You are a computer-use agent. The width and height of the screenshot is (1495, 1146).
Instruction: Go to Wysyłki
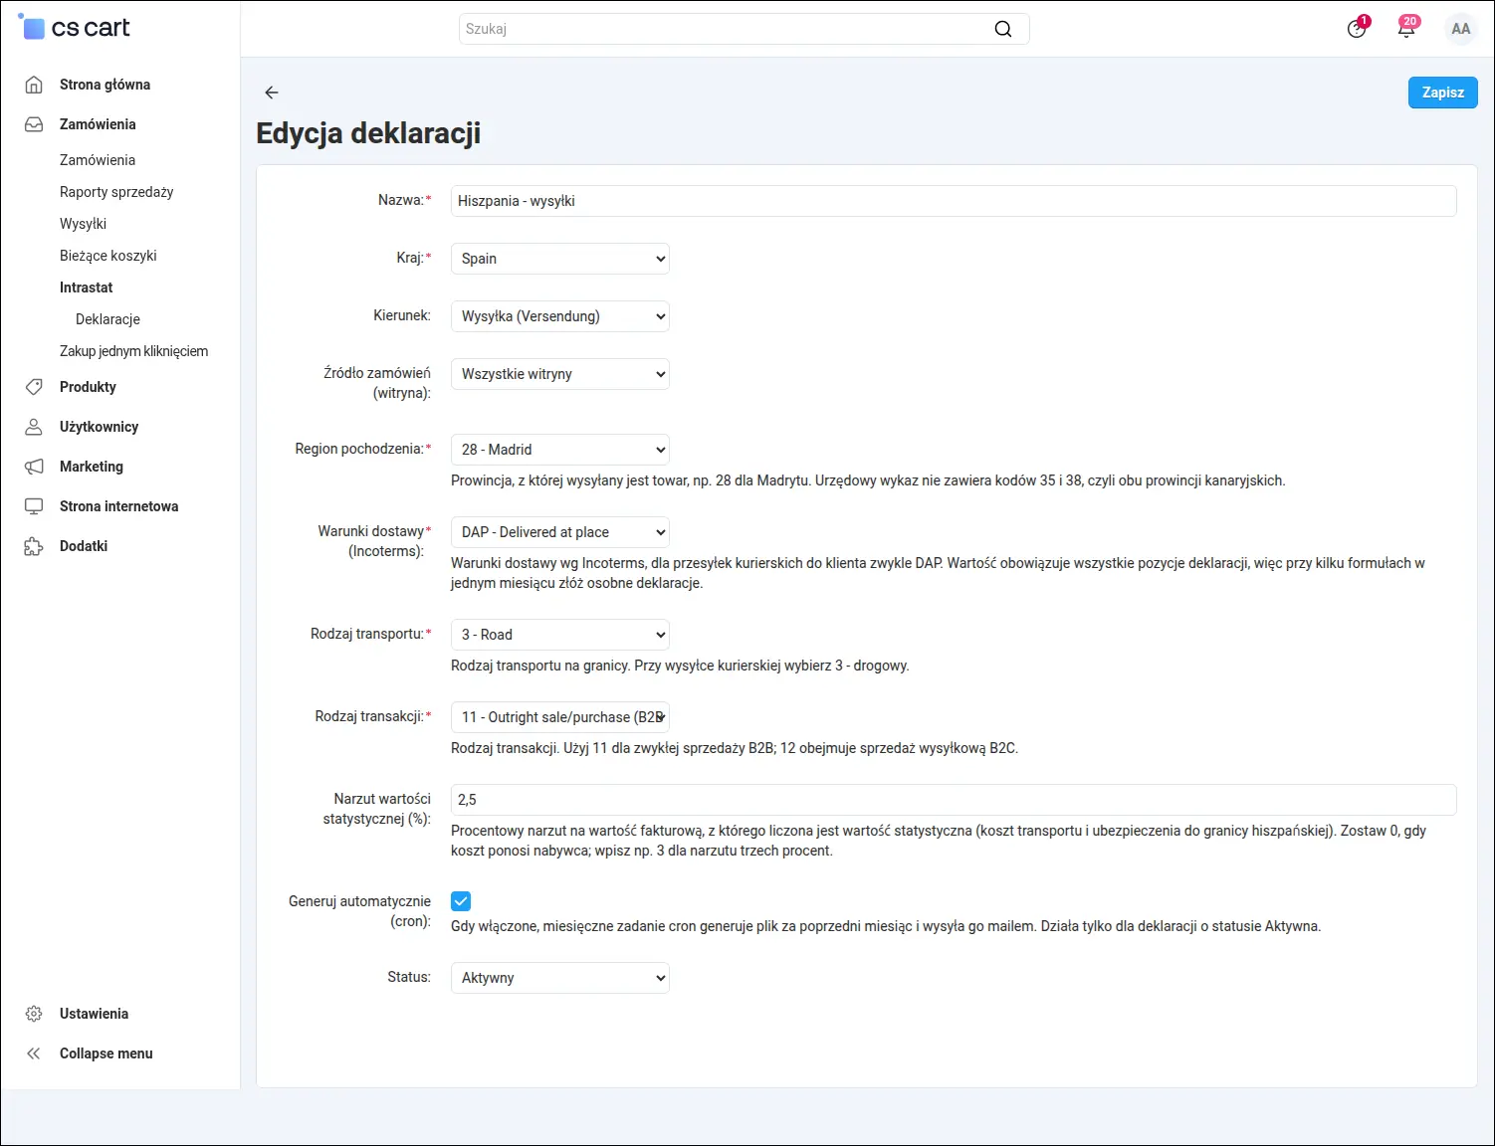click(83, 224)
